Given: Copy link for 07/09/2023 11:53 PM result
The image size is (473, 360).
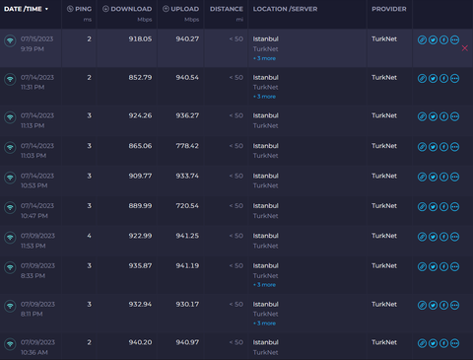Looking at the screenshot, I should [x=422, y=237].
